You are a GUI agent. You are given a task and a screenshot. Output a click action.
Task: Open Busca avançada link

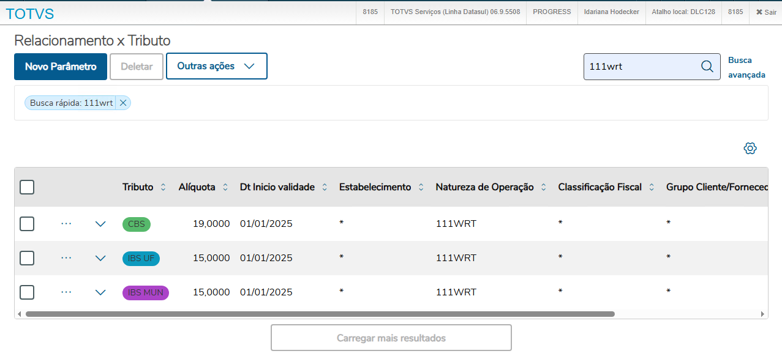746,67
